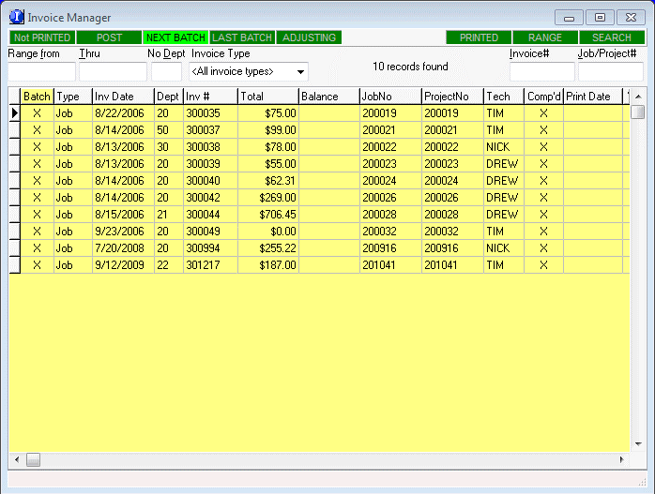Click the Print Date column header
Screen dimensions: 655x494
[593, 97]
